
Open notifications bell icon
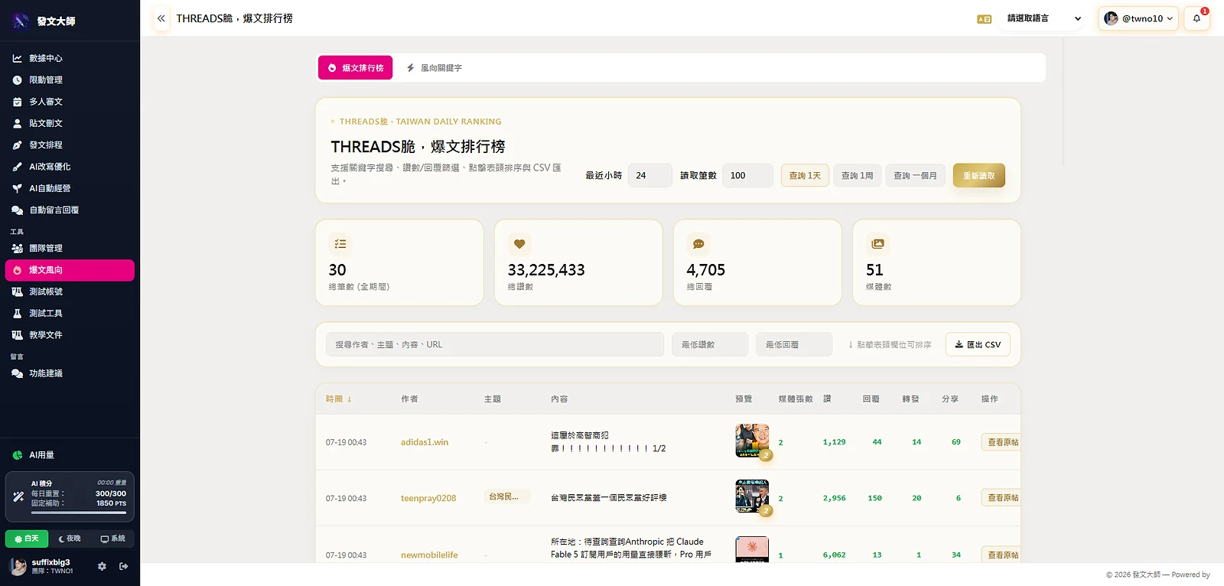[1196, 18]
